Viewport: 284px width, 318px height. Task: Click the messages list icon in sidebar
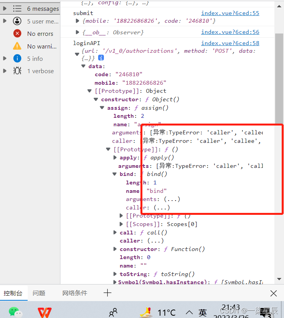click(17, 8)
